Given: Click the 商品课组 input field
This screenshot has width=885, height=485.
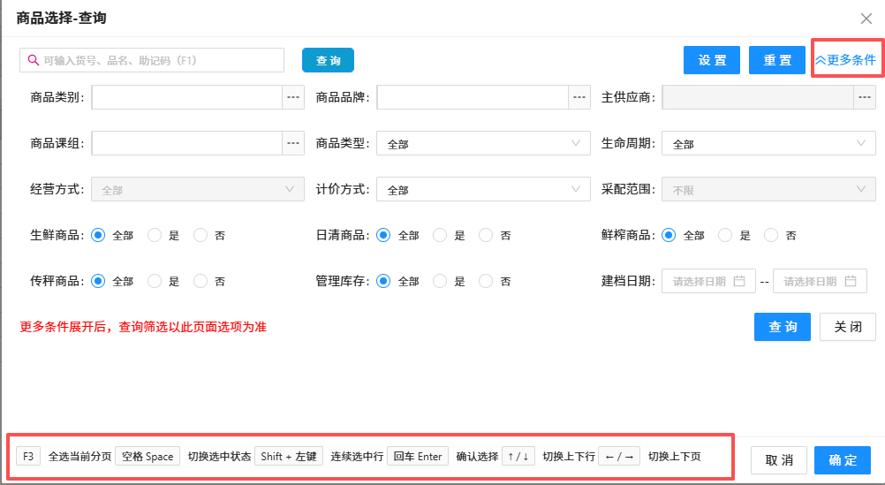Looking at the screenshot, I should pyautogui.click(x=187, y=143).
